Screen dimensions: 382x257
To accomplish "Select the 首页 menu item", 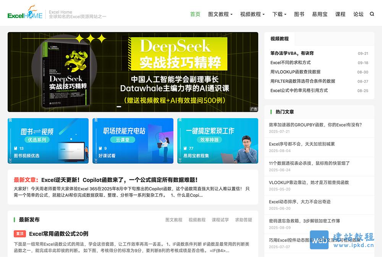I will [195, 14].
